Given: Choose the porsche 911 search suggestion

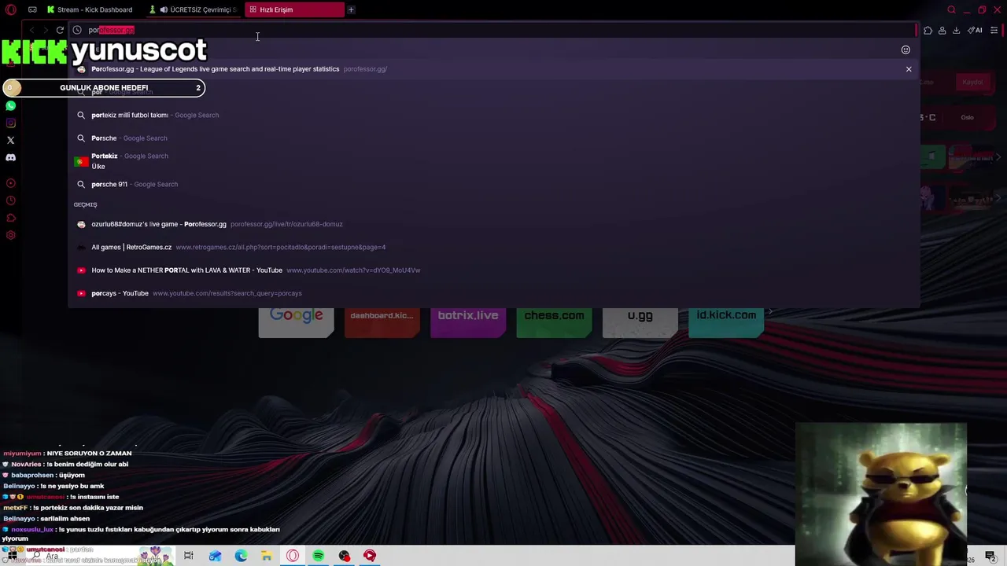Looking at the screenshot, I should tap(494, 184).
